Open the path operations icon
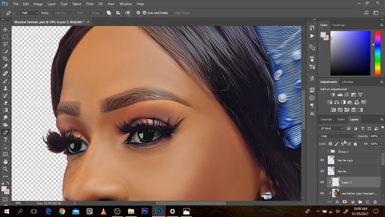 [109, 13]
